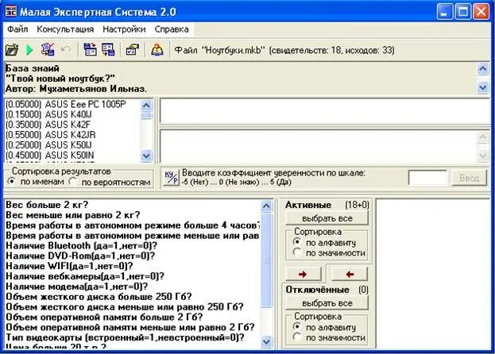
Task: Click the file status text 'Ноутбуки.mkb'
Action: pyautogui.click(x=234, y=50)
